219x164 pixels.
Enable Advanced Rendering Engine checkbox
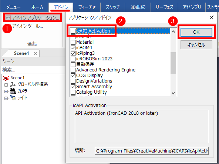coord(73,70)
